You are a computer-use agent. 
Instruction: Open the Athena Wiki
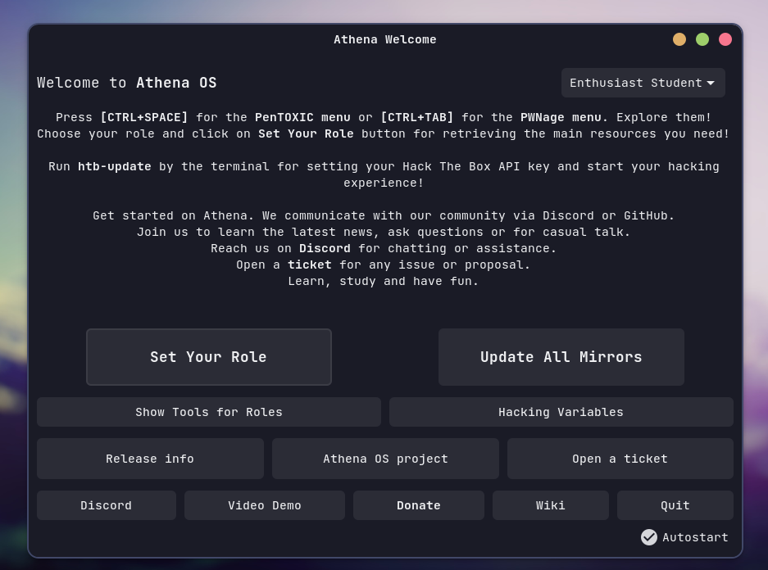(550, 505)
